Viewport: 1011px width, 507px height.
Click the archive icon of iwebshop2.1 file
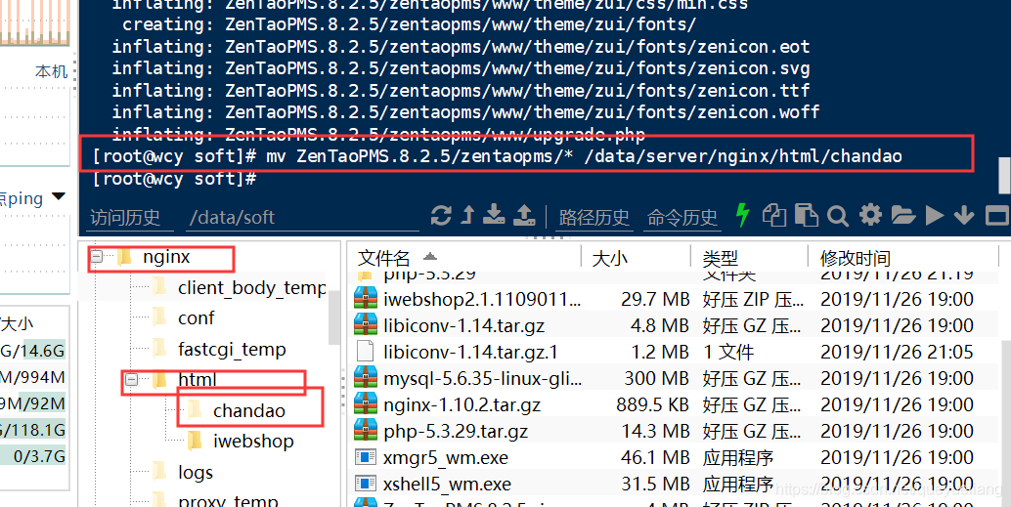(366, 298)
